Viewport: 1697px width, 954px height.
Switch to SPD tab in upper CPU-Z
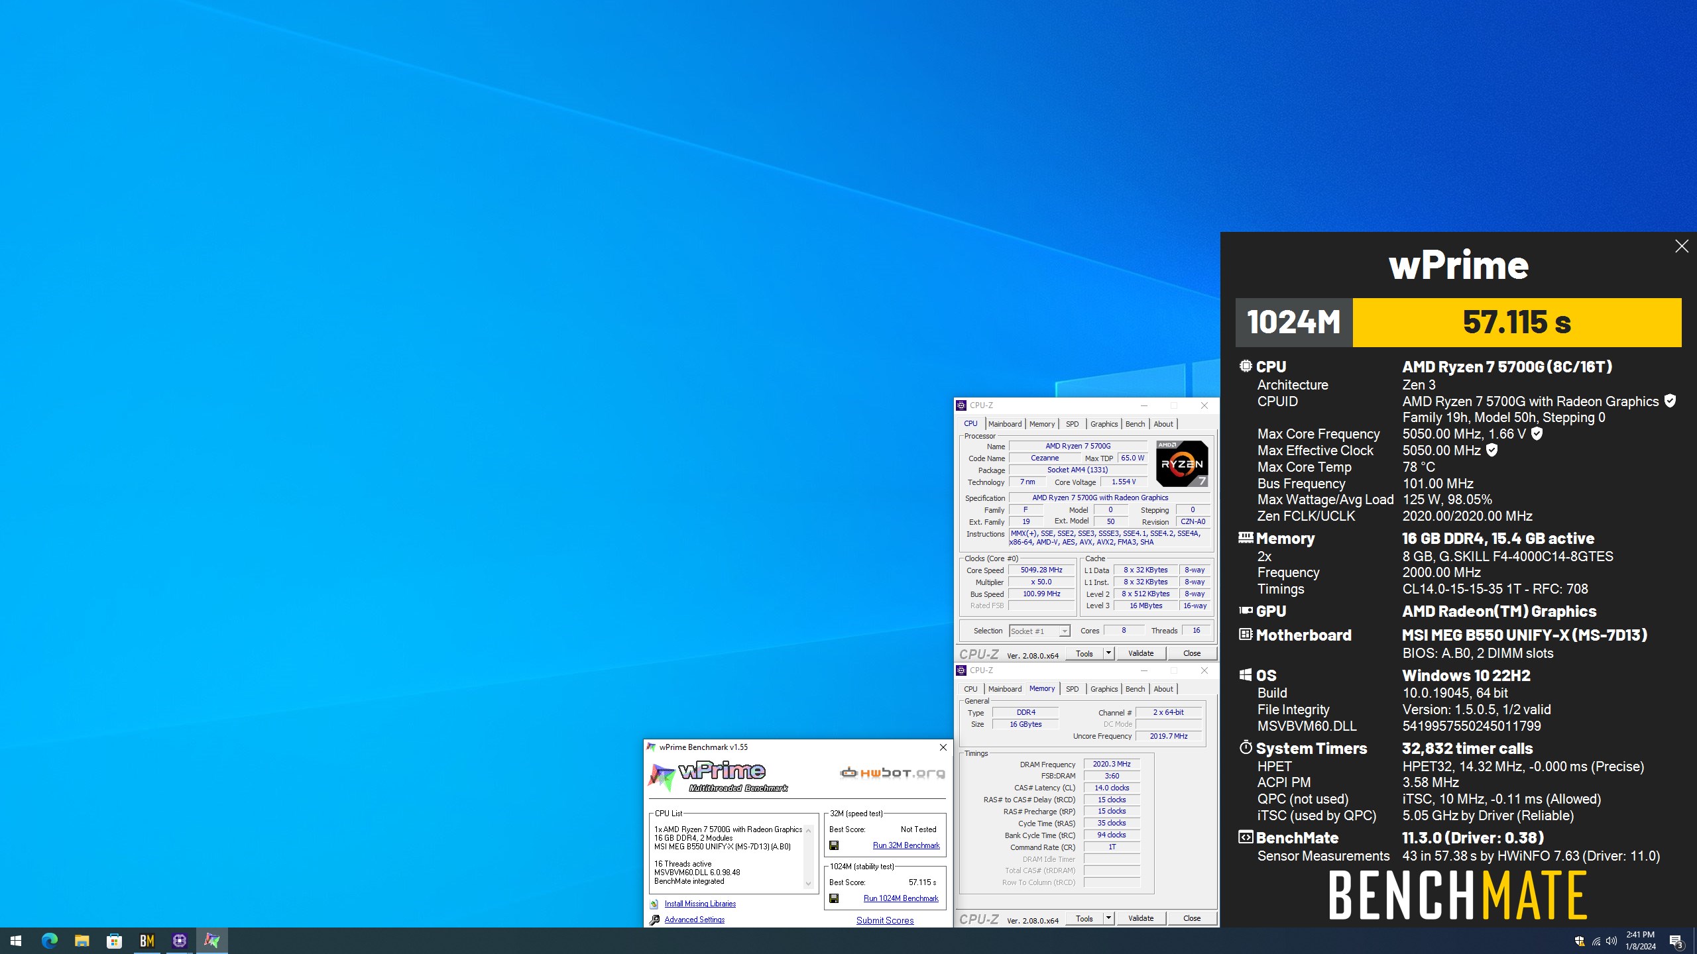tap(1073, 424)
